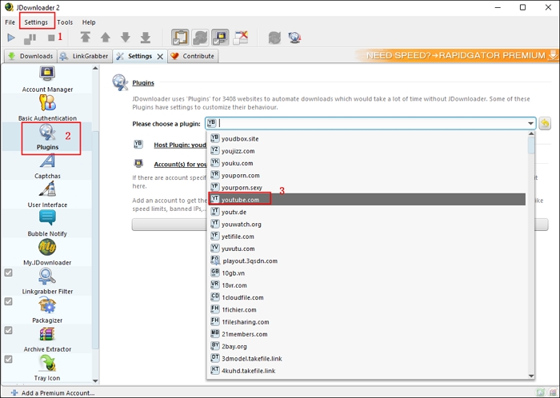Screen dimensions: 560x398
Task: Open My.JDownloader settings section
Action: point(47,253)
